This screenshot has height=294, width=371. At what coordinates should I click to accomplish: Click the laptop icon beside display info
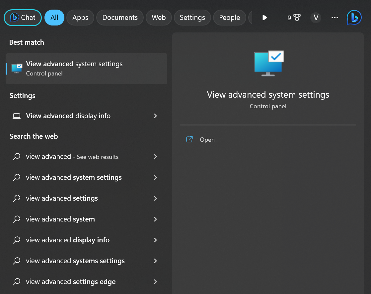click(16, 116)
